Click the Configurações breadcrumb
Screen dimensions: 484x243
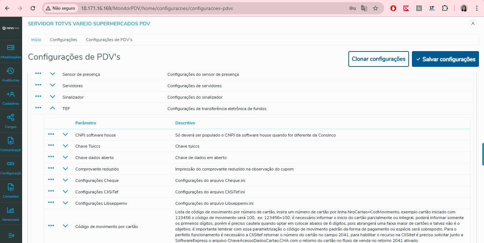pos(64,40)
